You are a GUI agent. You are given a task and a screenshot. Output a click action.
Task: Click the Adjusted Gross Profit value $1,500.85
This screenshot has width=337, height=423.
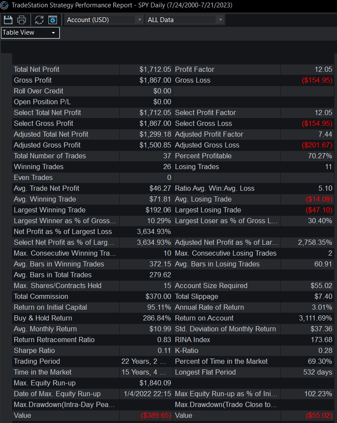click(x=155, y=145)
